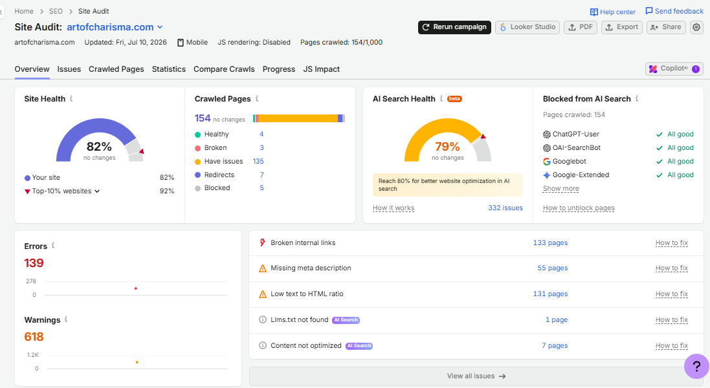Click the Llms.txt not found info icon
This screenshot has width=710, height=388.
[263, 319]
